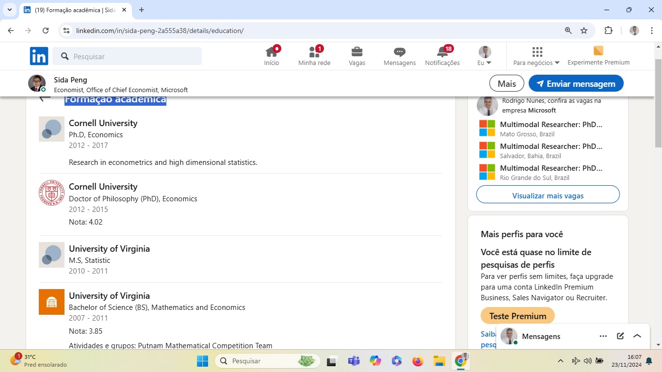
Task: Open the Chrome extensions puzzle icon
Action: coord(608,31)
